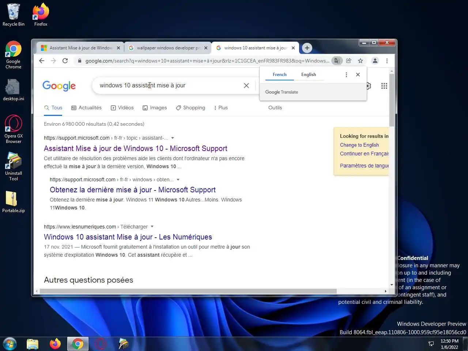Click the network icon in the system tray
Screen dimensions: 468x351
[x=431, y=344]
